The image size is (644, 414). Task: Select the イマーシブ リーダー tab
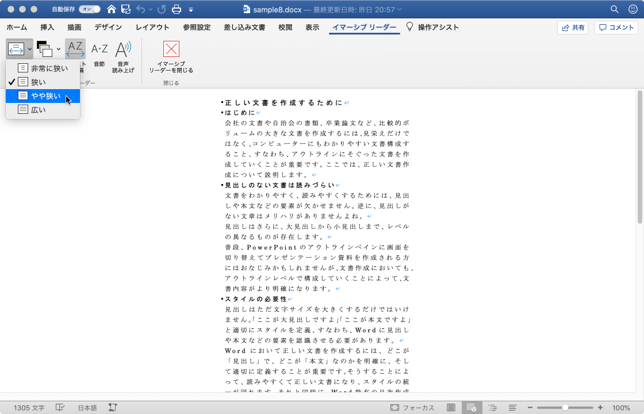coord(365,27)
